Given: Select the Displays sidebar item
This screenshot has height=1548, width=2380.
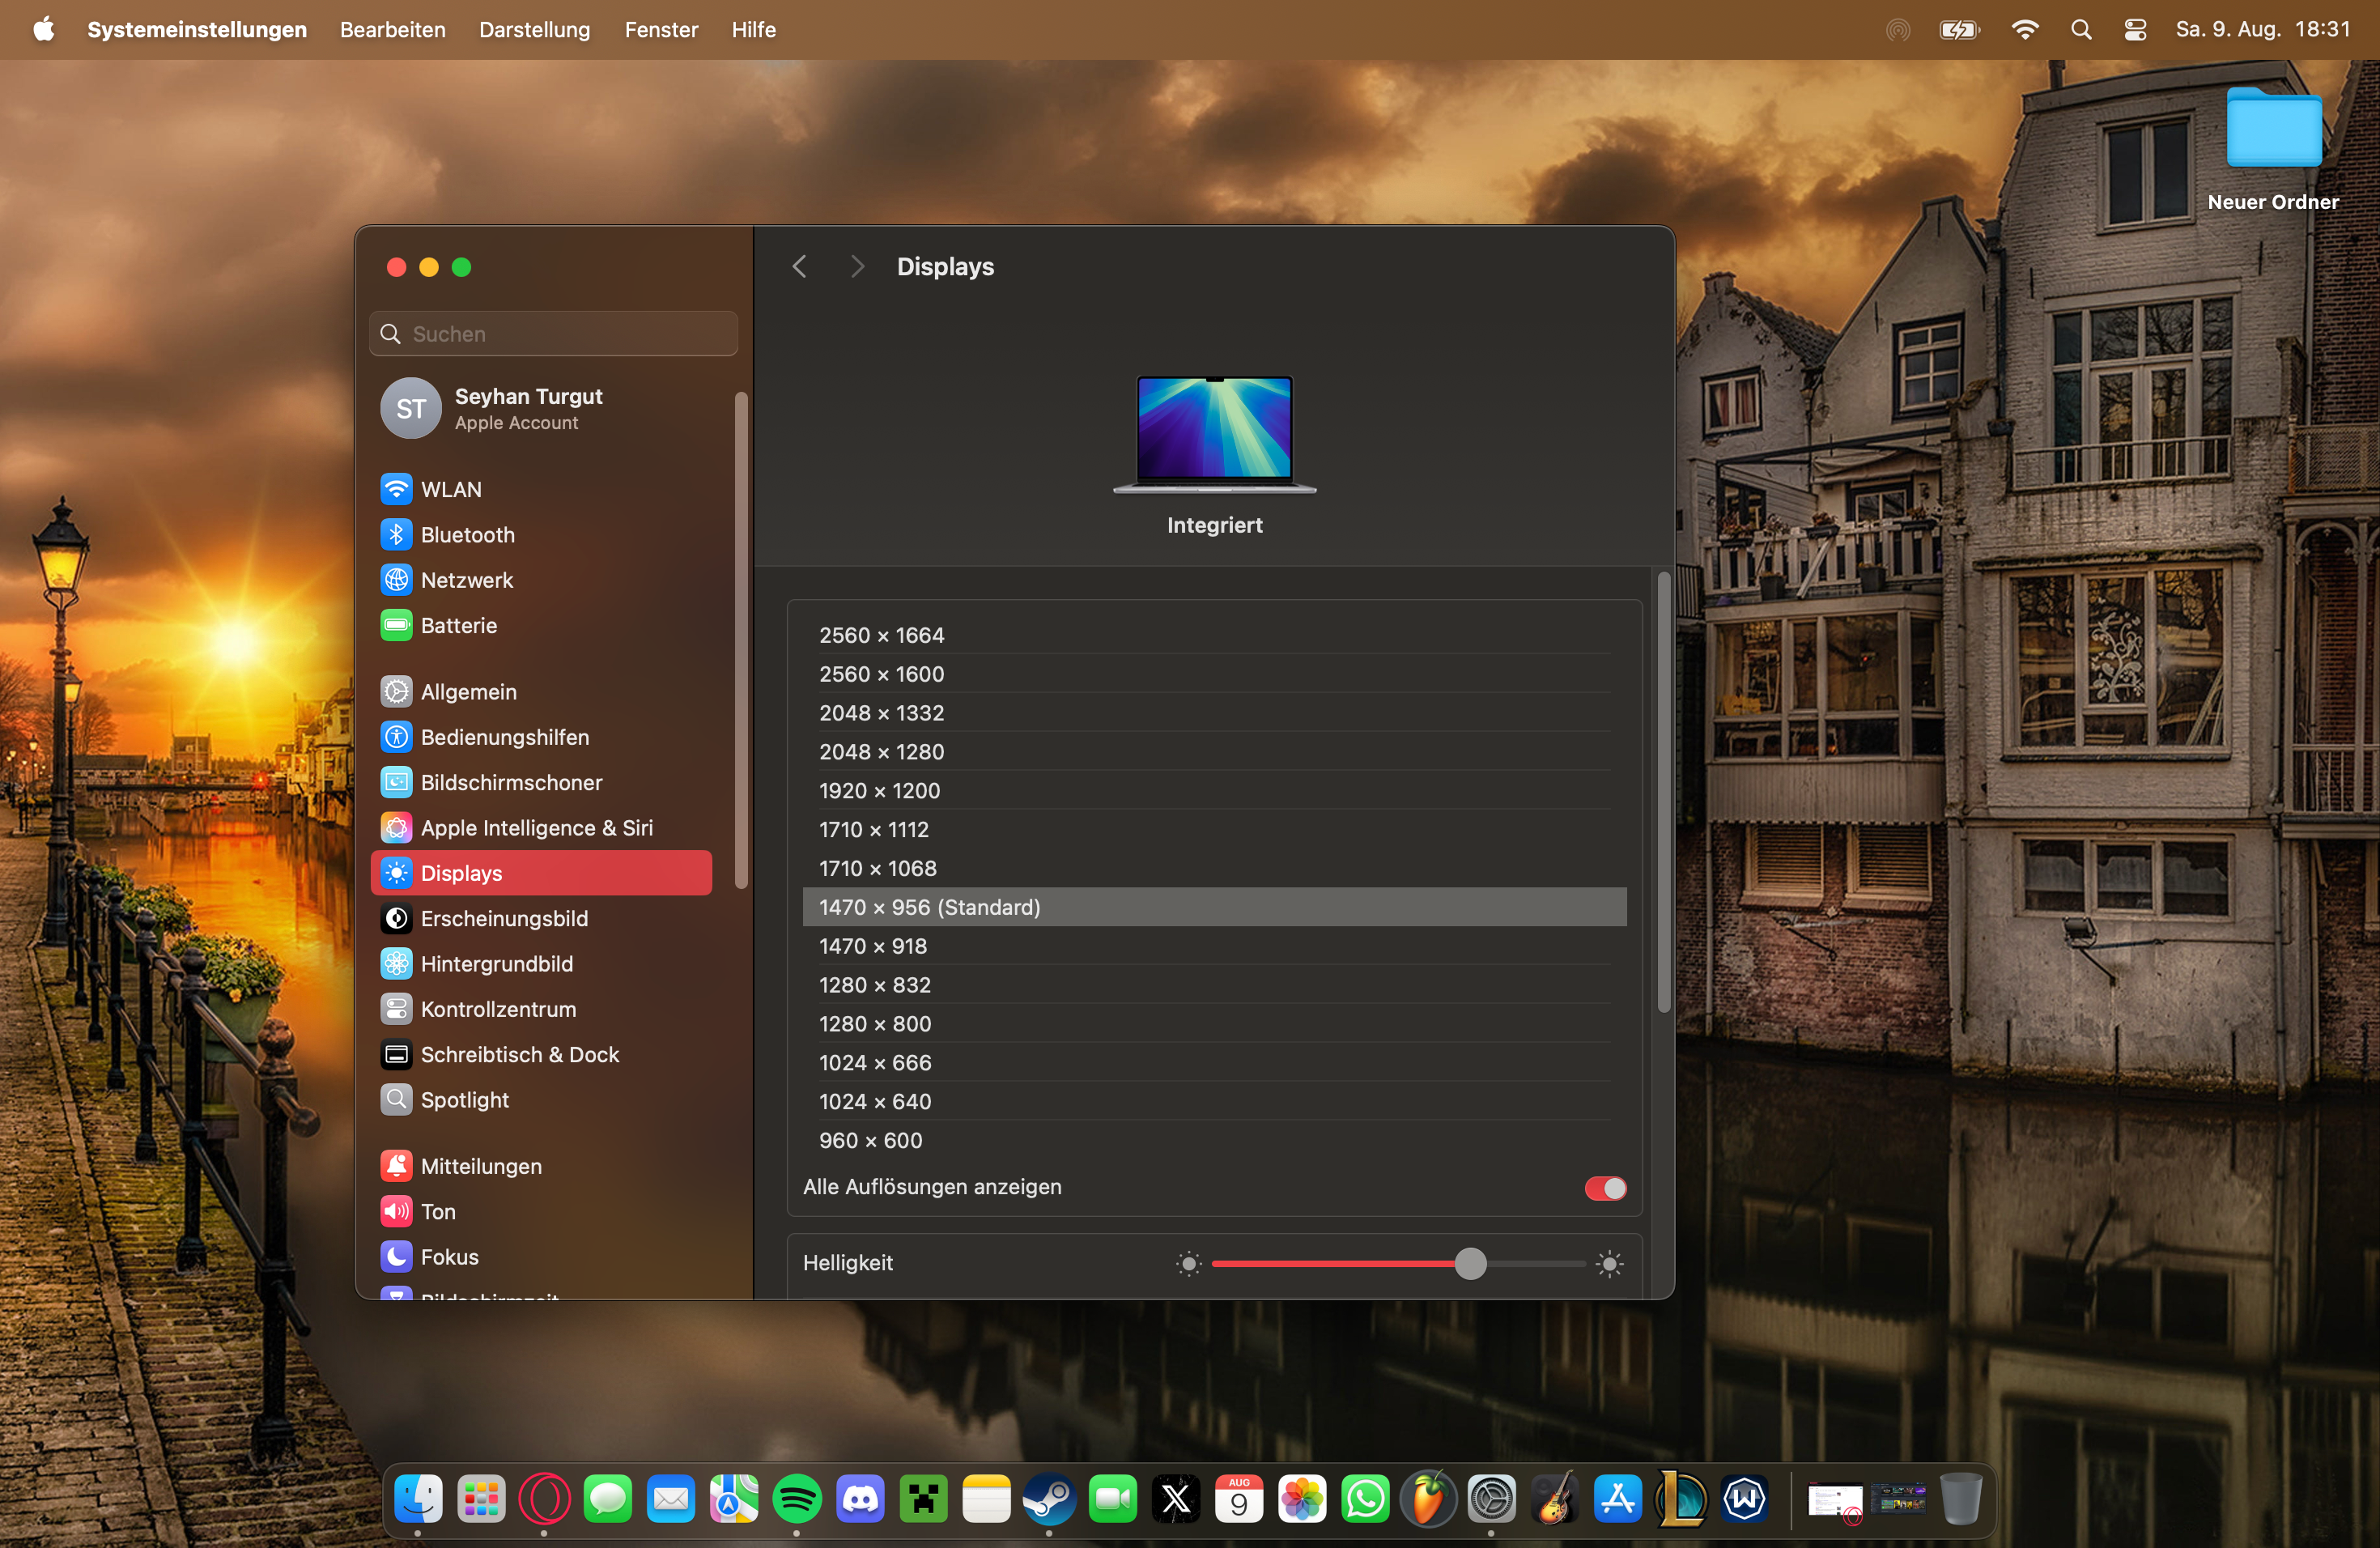Looking at the screenshot, I should coord(541,873).
